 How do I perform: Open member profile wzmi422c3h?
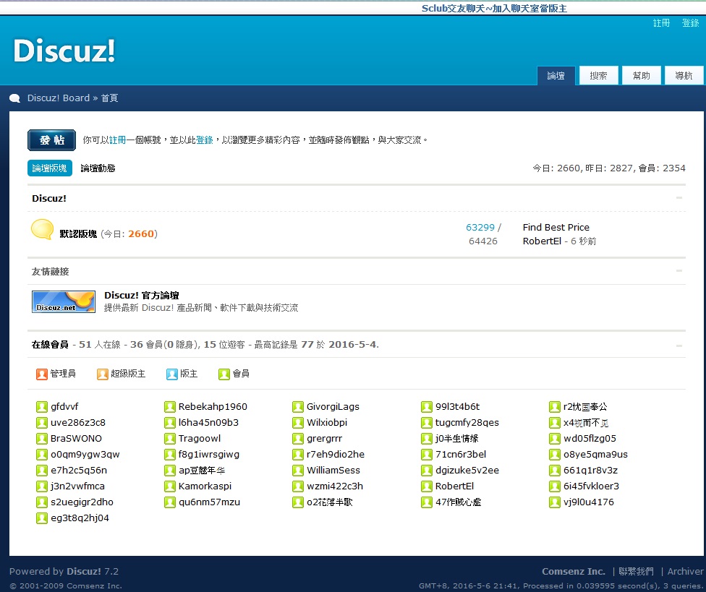334,486
